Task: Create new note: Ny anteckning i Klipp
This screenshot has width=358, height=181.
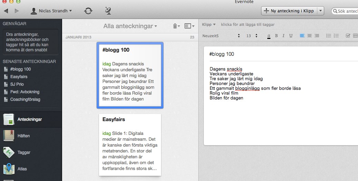Action: click(289, 11)
